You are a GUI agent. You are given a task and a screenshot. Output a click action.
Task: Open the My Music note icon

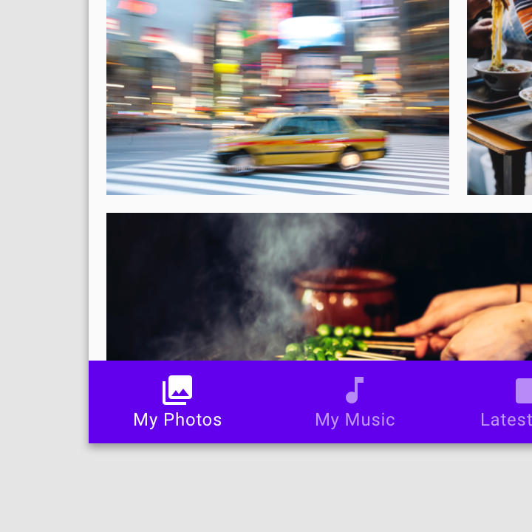(355, 390)
